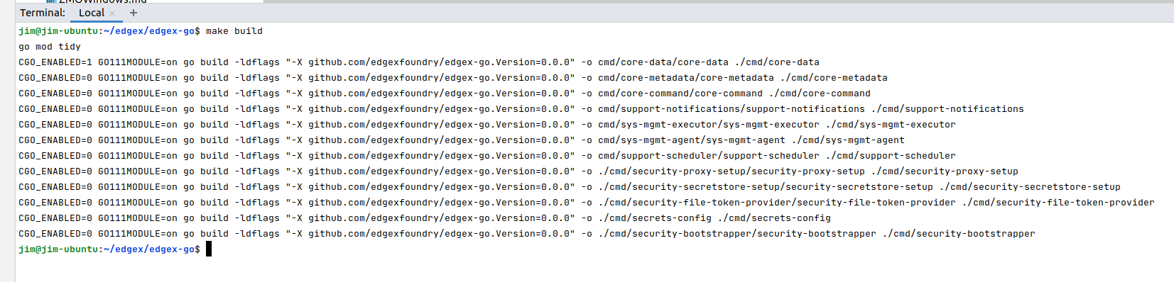Switch to the Local terminal tab
This screenshot has height=282, width=1174.
[x=92, y=13]
